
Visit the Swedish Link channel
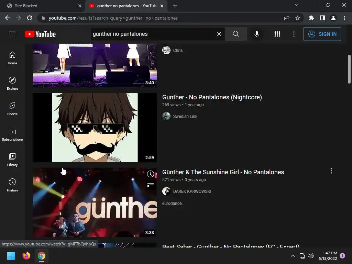point(185,116)
